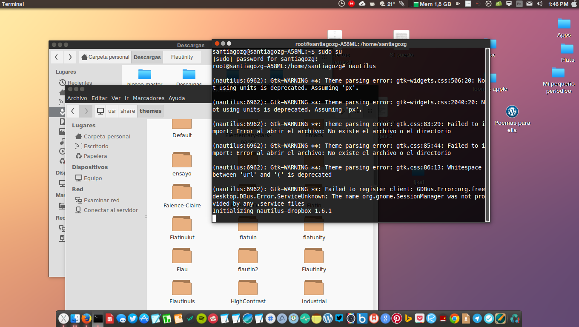Screen dimensions: 579x327
Task: Click Carpeta personal path button in Descargas window
Action: 105,57
